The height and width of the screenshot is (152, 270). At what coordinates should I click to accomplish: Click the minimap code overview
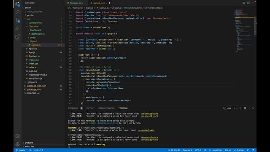pos(244,31)
